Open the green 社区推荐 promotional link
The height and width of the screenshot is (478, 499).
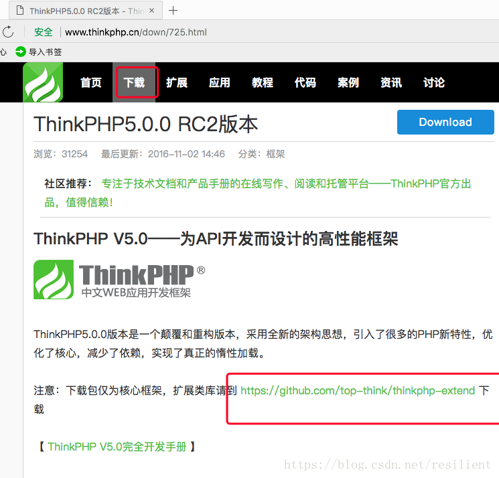coord(257,193)
